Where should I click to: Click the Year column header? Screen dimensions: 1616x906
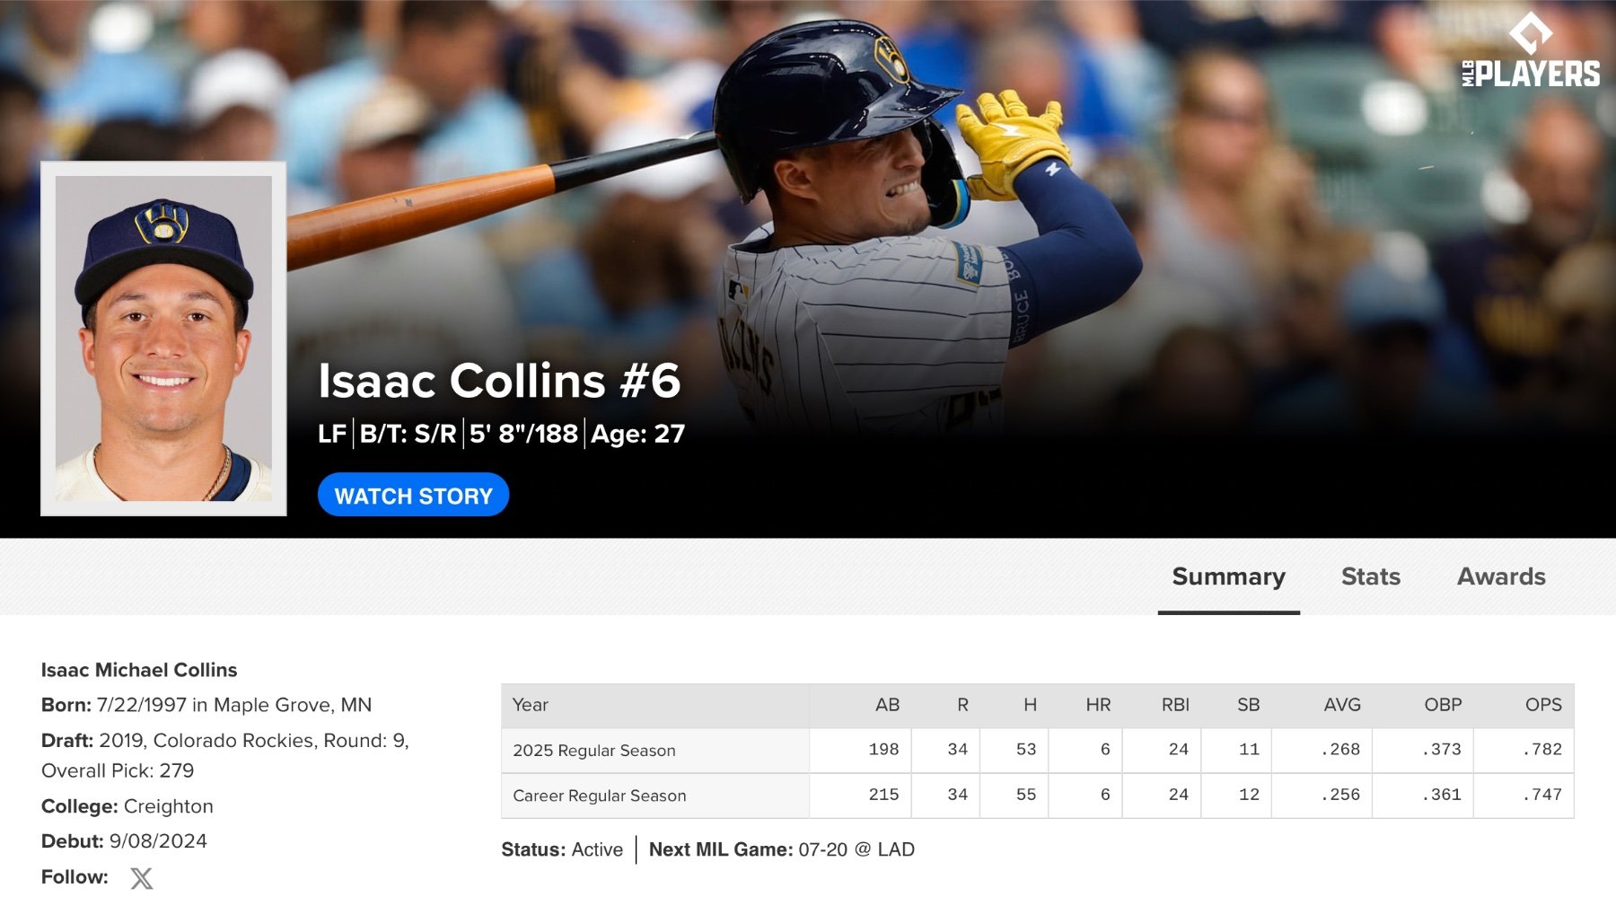coord(531,706)
